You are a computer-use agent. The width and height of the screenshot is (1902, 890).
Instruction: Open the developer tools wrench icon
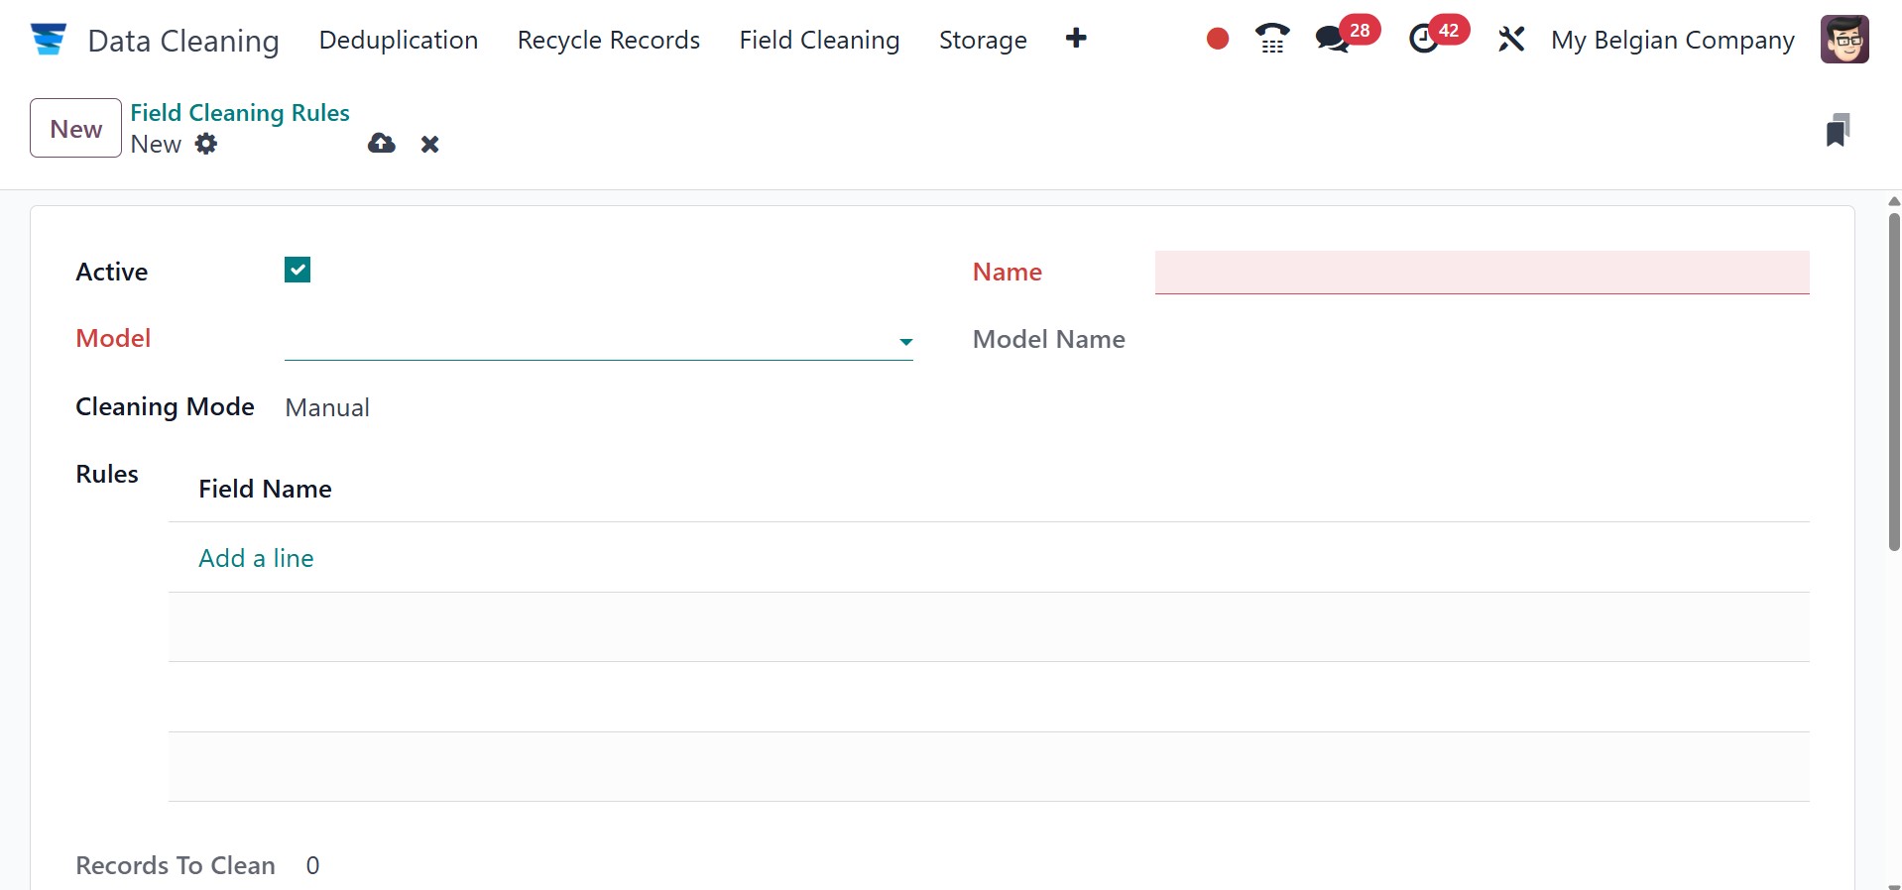pyautogui.click(x=1511, y=40)
